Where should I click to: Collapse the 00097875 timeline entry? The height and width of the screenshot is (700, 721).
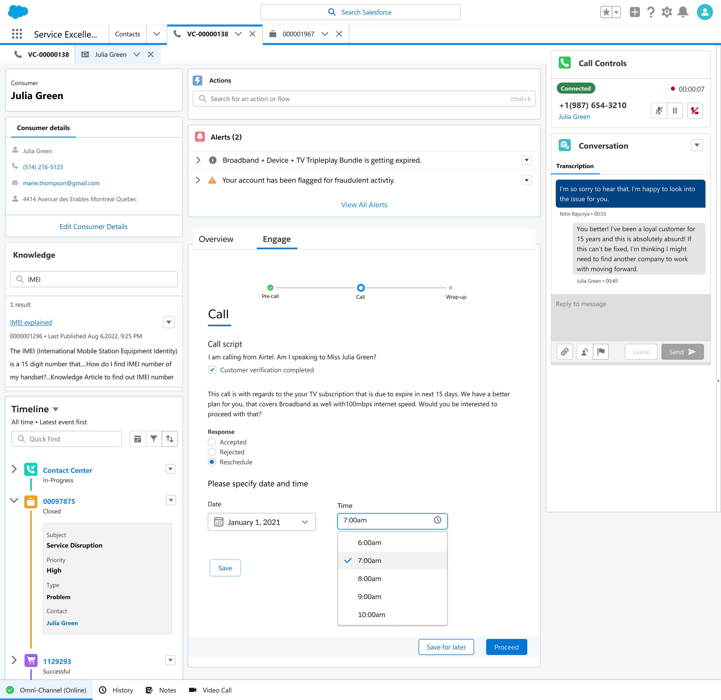point(14,500)
